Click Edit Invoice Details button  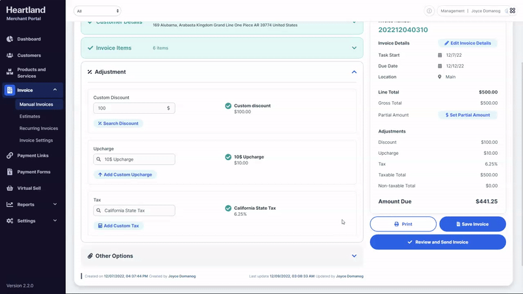coord(467,43)
